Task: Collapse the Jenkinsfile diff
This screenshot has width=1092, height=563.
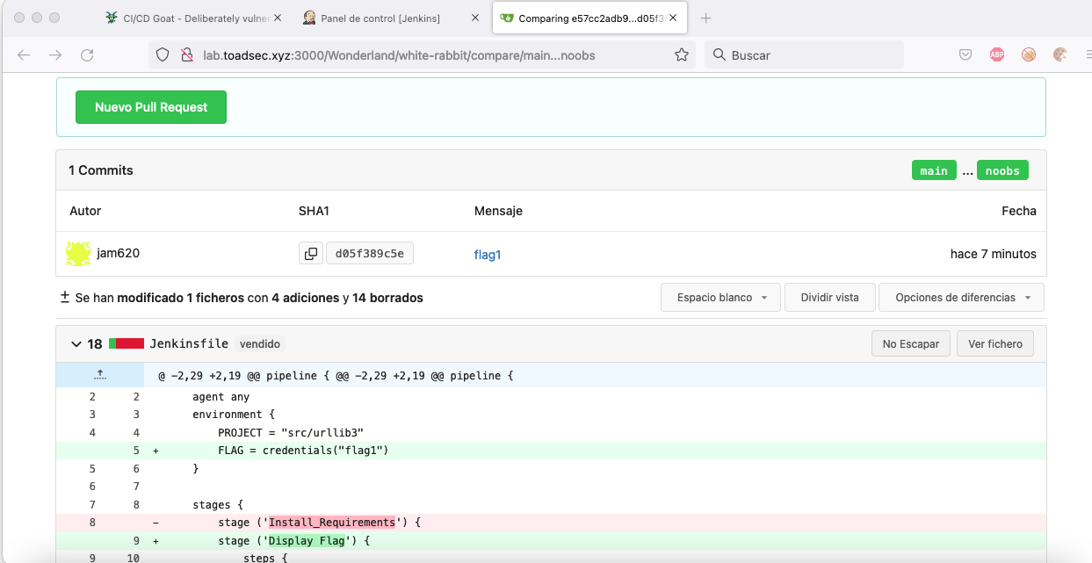Action: pos(76,344)
